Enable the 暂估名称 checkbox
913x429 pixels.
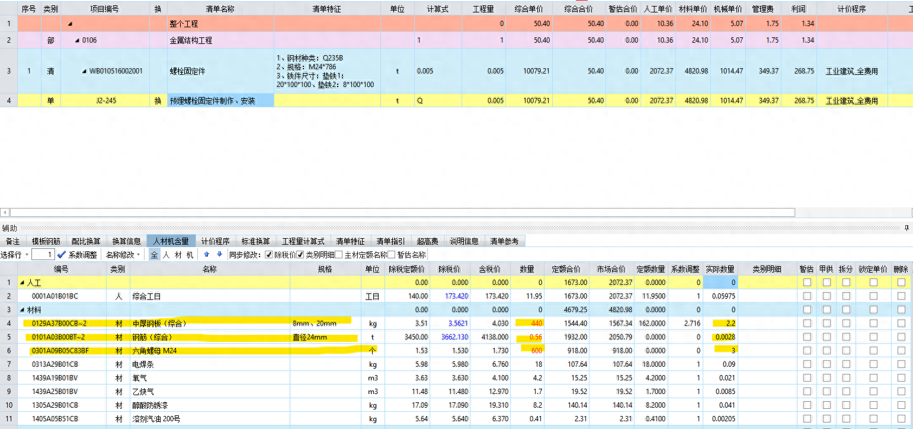pos(391,255)
